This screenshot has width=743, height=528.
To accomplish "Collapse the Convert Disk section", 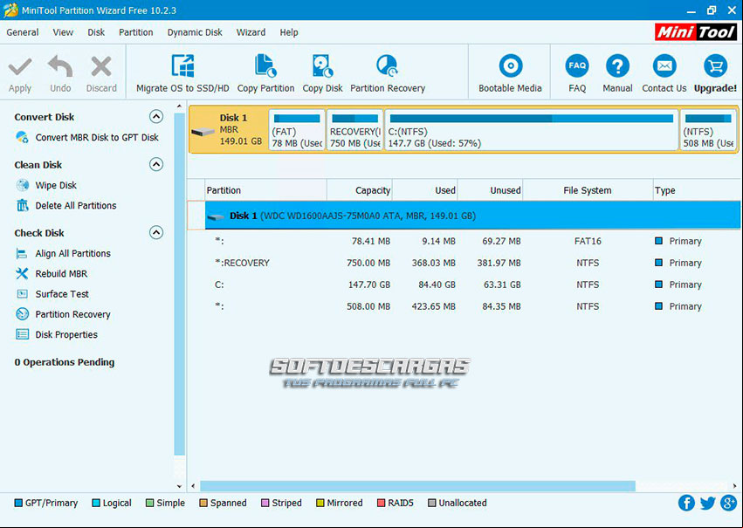I will pos(156,116).
